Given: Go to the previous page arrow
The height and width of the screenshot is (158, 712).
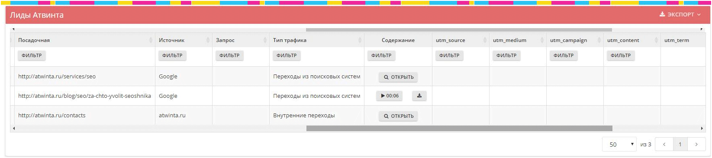Looking at the screenshot, I should (x=664, y=144).
